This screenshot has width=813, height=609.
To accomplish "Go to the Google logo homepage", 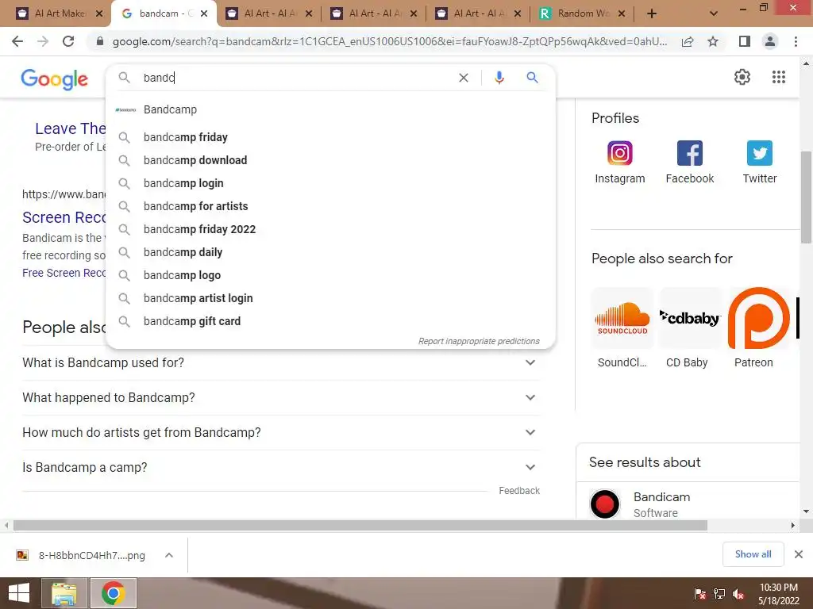I will click(x=55, y=79).
